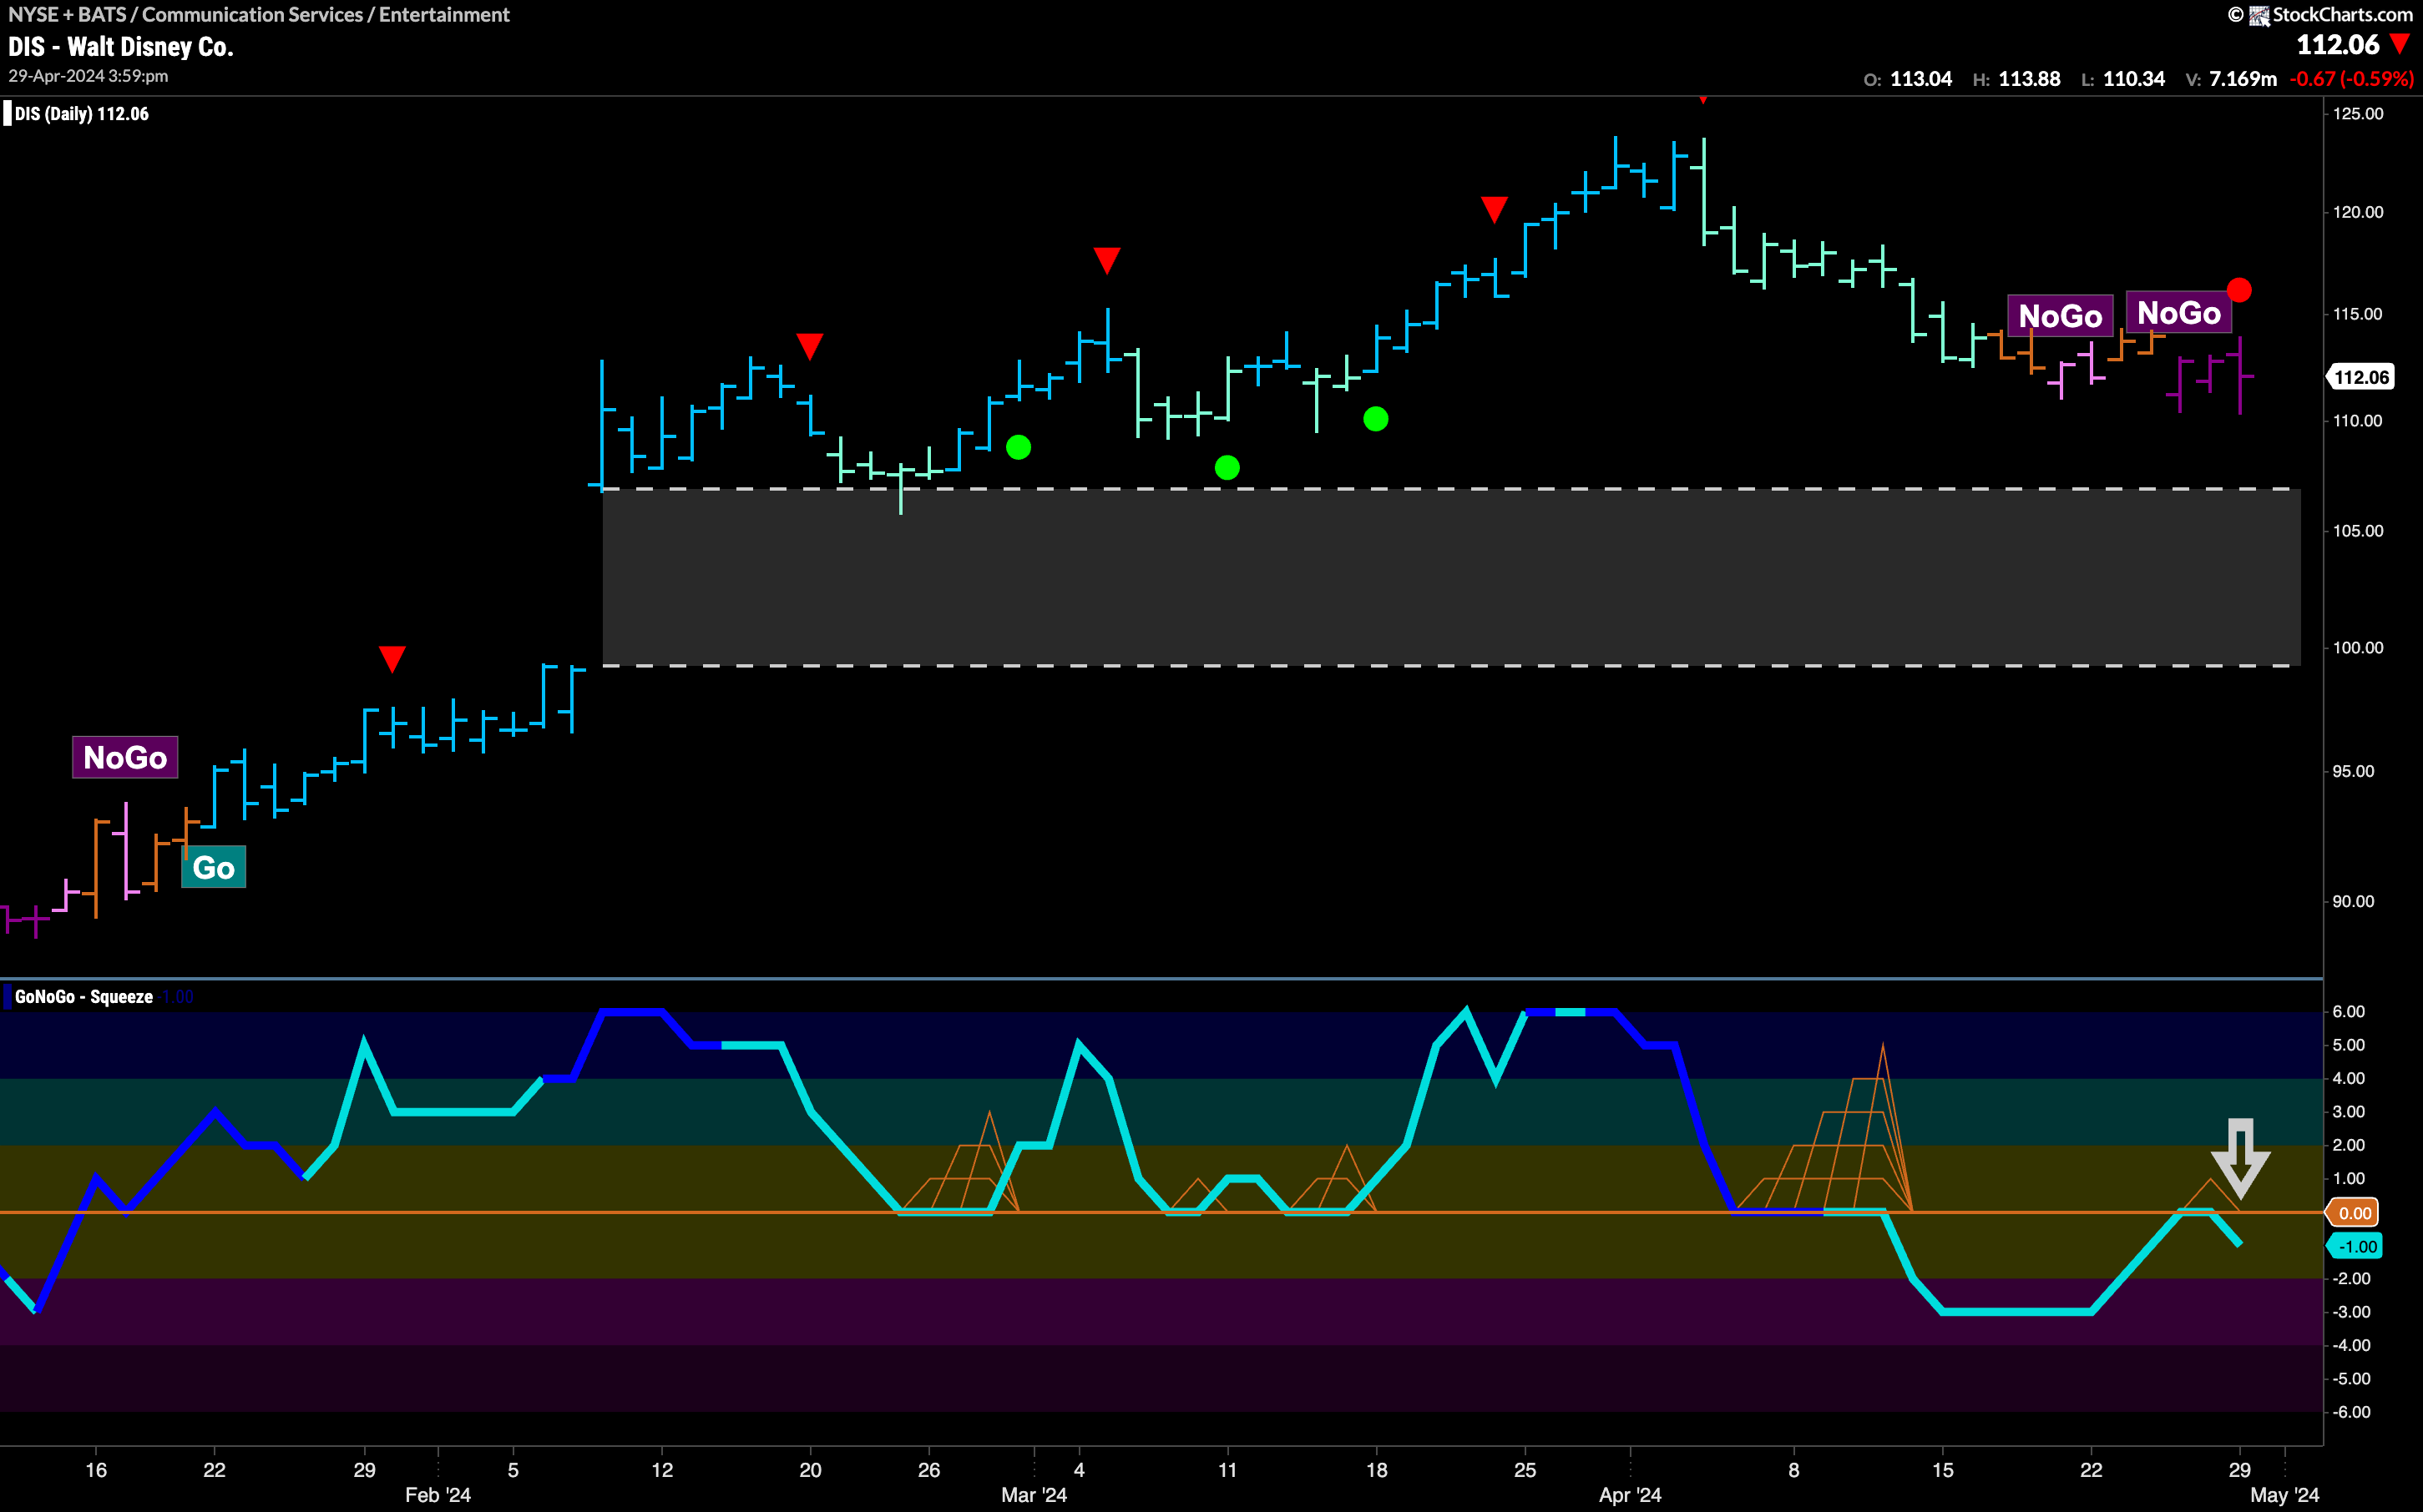Click the DIS - Walt Disney Co. title
This screenshot has height=1512, width=2423.
click(120, 47)
